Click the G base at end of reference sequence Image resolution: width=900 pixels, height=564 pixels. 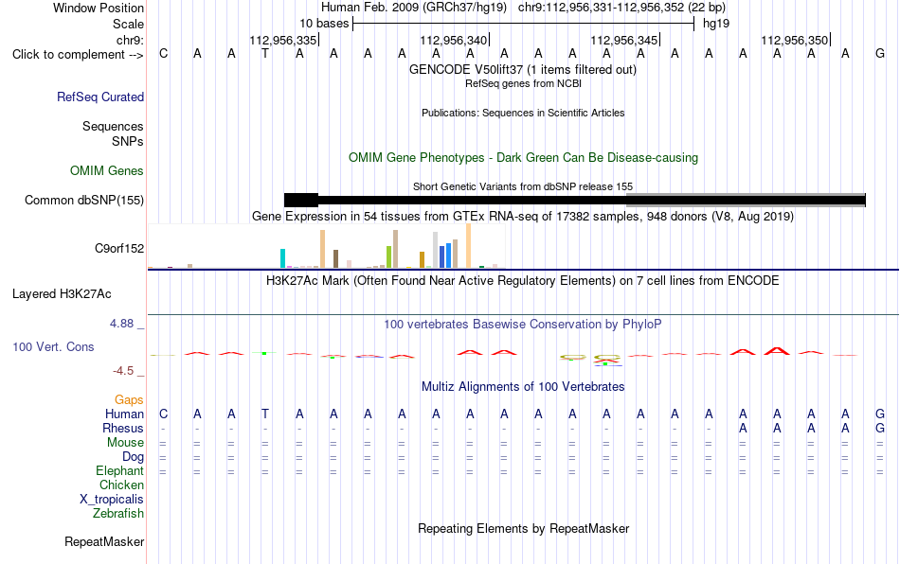(880, 54)
